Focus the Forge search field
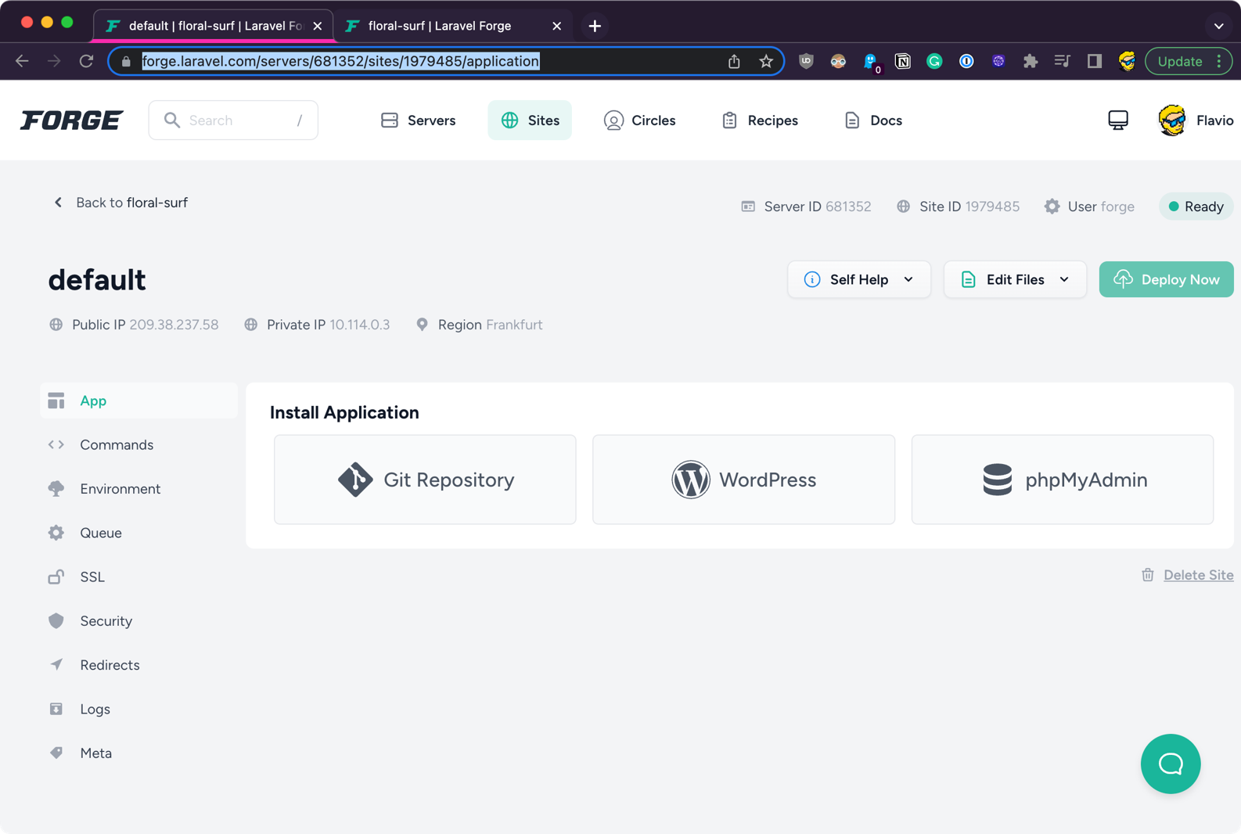Screen dimensions: 1241x834 (233, 120)
